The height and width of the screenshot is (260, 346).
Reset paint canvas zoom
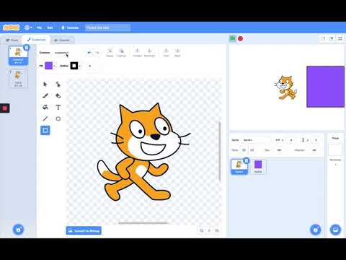[x=209, y=230]
